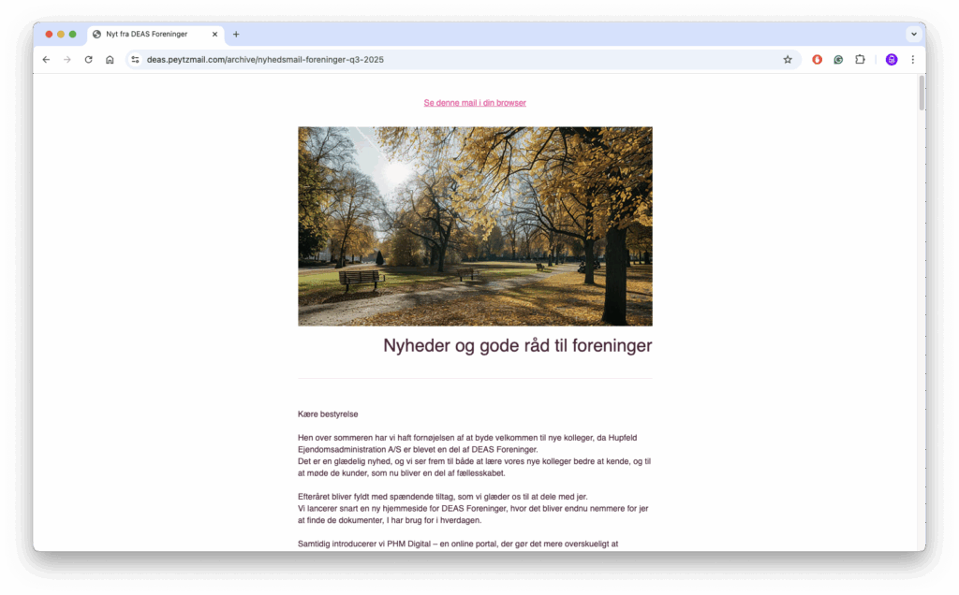Image resolution: width=959 pixels, height=595 pixels.
Task: Open the Extensions puzzle piece menu
Action: click(x=860, y=60)
